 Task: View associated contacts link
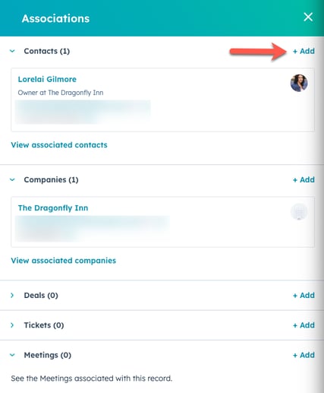[59, 145]
